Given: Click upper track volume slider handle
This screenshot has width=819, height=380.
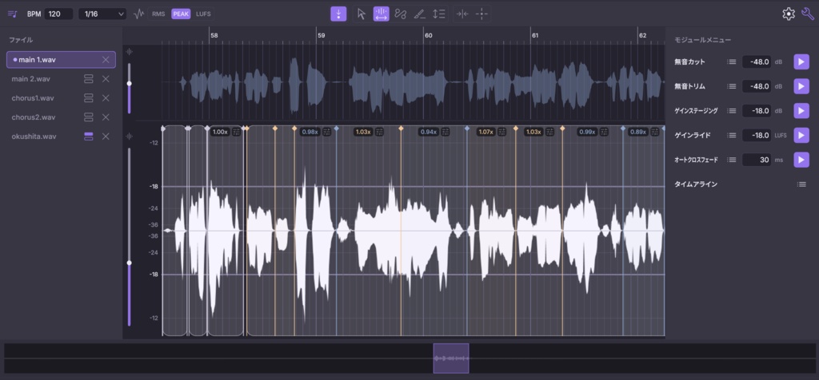Looking at the screenshot, I should click(x=130, y=83).
